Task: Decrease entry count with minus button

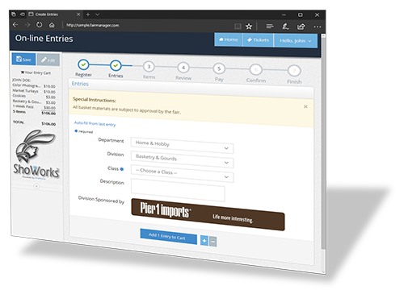Action: [x=213, y=242]
